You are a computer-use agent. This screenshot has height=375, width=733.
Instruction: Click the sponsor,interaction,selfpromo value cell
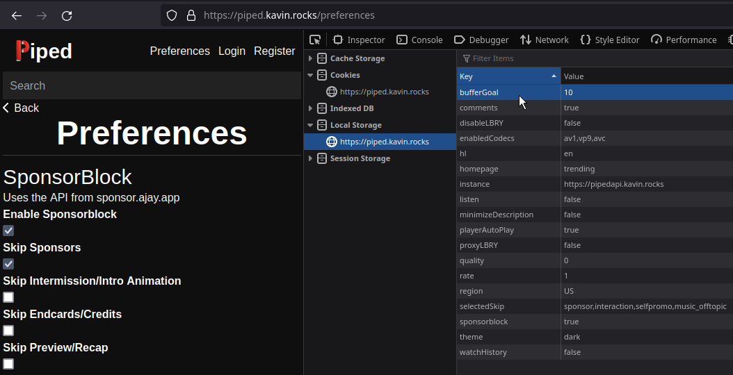pos(647,306)
